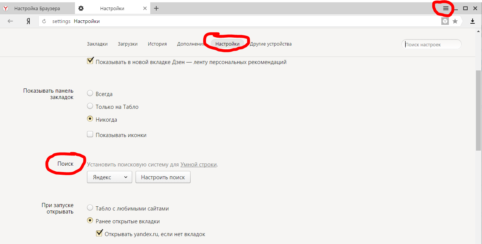Click the Protect shield icon in address bar

(x=445, y=21)
